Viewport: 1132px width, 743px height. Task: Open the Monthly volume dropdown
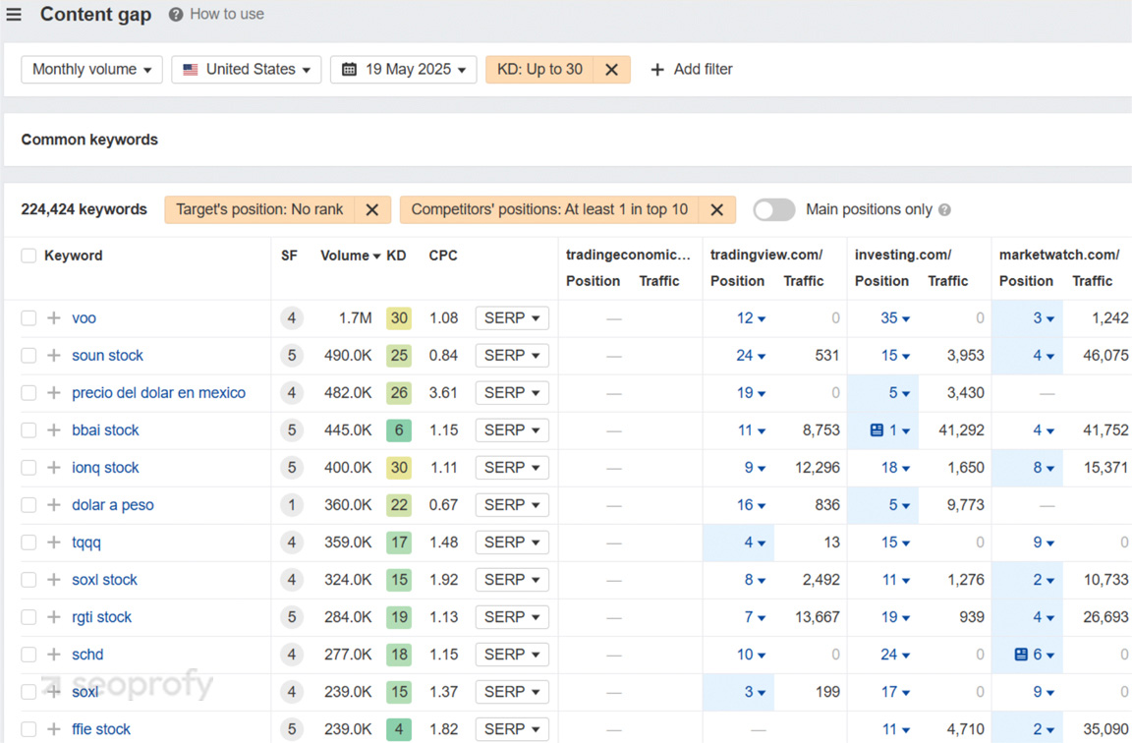[x=91, y=70]
